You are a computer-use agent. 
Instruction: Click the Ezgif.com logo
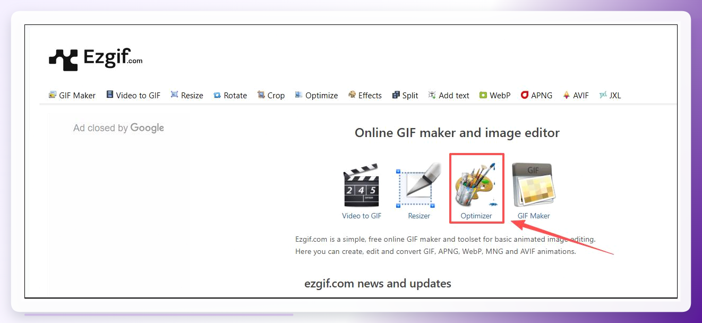(96, 58)
